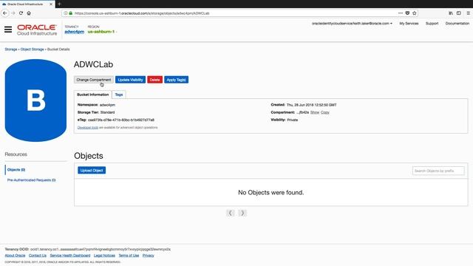Click the browser forward arrow
This screenshot has height=266, width=473.
click(13, 13)
